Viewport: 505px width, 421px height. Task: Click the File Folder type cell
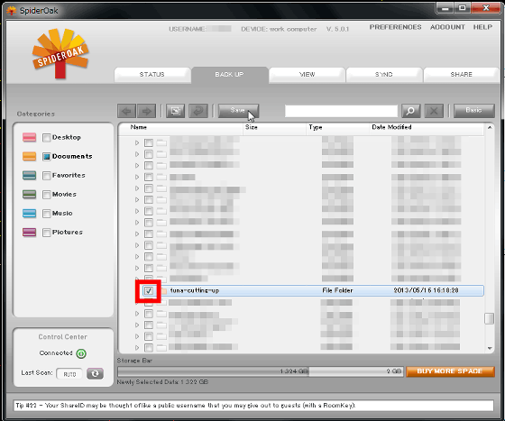pos(337,290)
